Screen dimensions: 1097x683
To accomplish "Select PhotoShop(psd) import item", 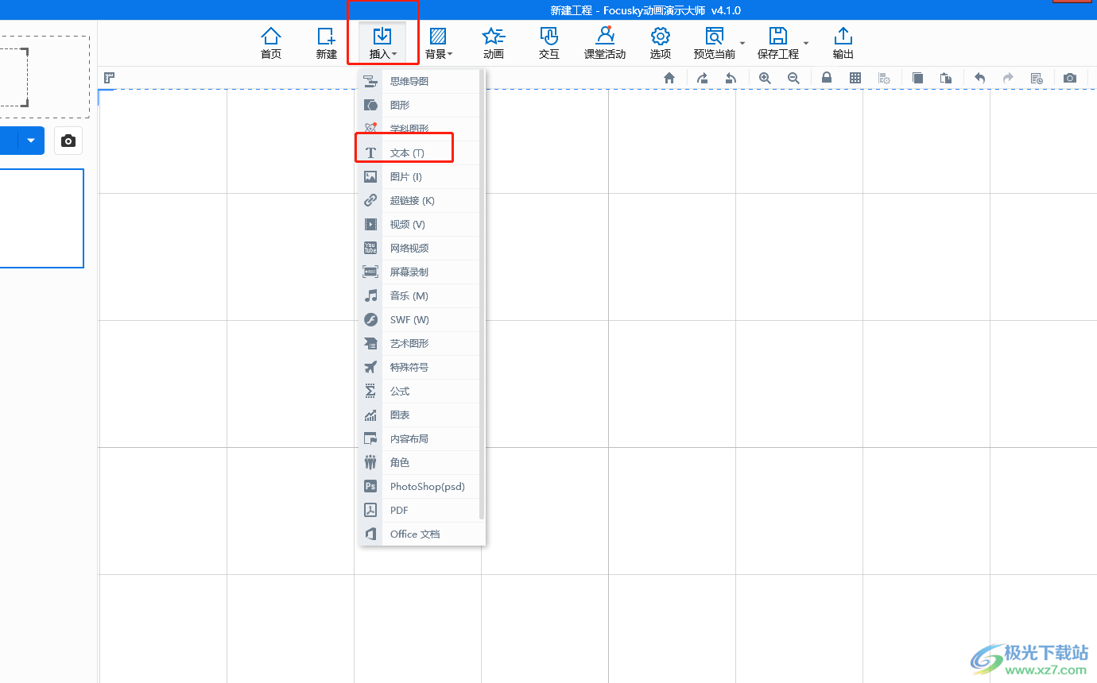I will (x=420, y=486).
